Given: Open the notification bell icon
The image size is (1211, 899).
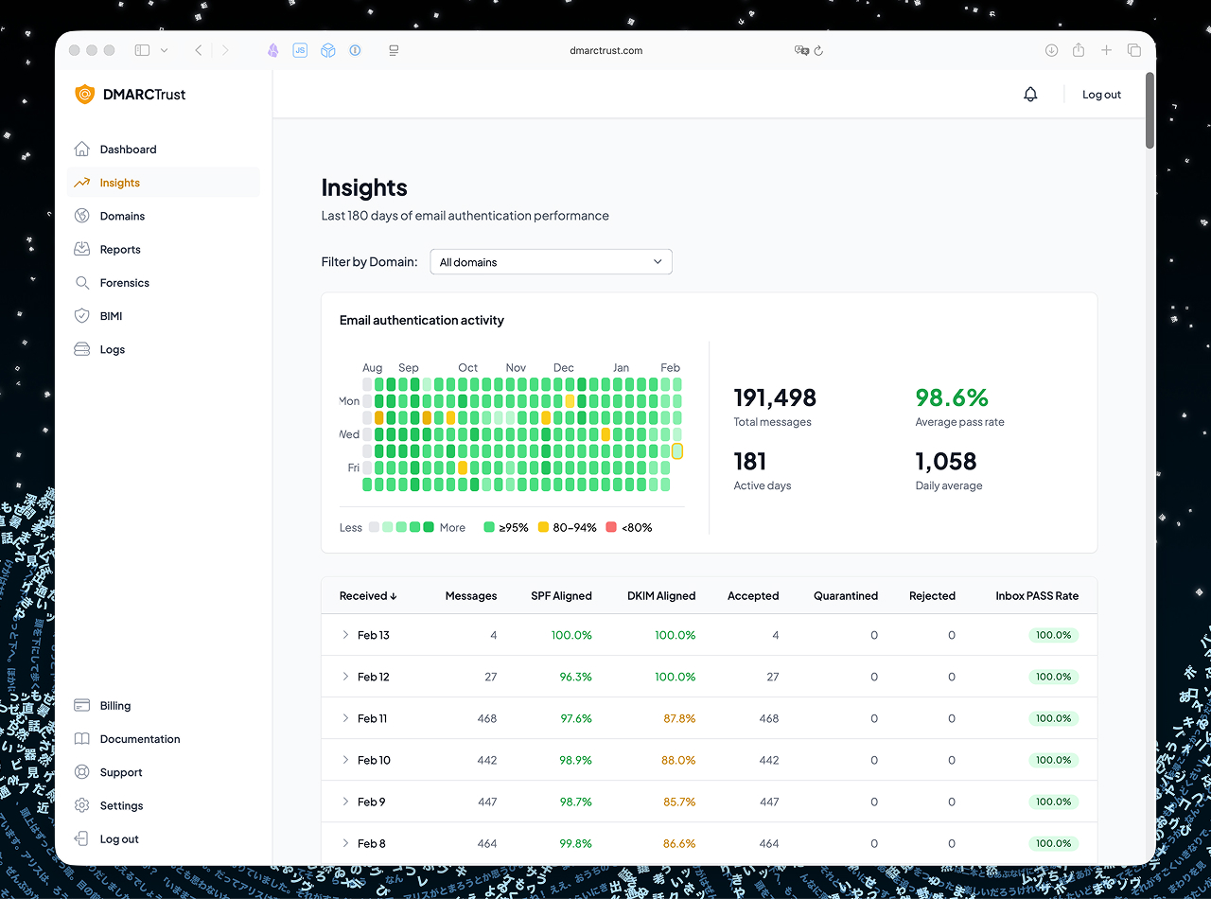Looking at the screenshot, I should tap(1030, 94).
